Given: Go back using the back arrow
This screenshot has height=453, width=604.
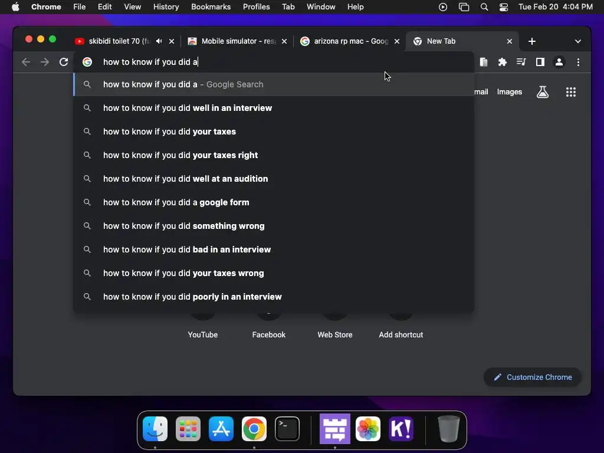Looking at the screenshot, I should (x=26, y=62).
